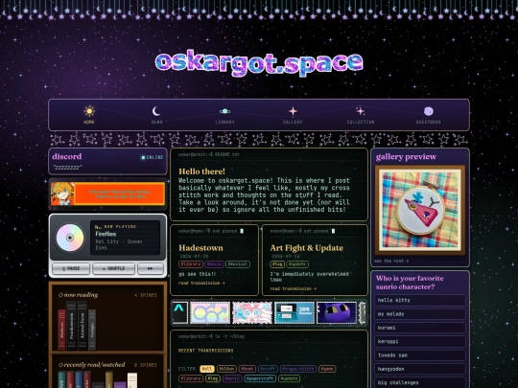Click the RECENT TRANSMISSIONS heading
The image size is (518, 388).
(x=206, y=351)
